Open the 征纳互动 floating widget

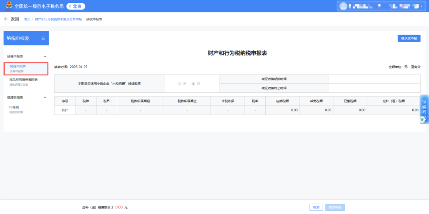[x=424, y=109]
